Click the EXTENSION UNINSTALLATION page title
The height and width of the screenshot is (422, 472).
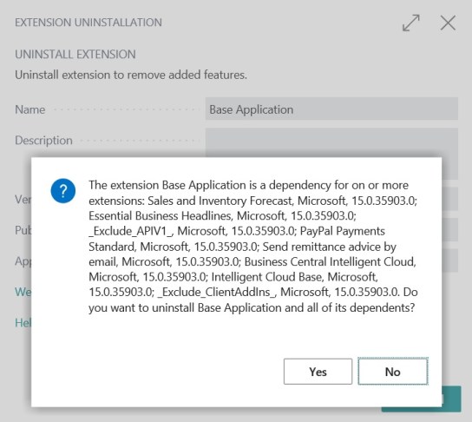pyautogui.click(x=88, y=23)
